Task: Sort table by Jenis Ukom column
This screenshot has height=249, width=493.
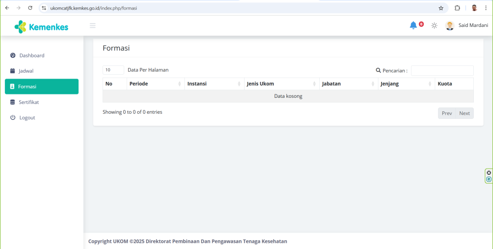Action: pyautogui.click(x=281, y=84)
